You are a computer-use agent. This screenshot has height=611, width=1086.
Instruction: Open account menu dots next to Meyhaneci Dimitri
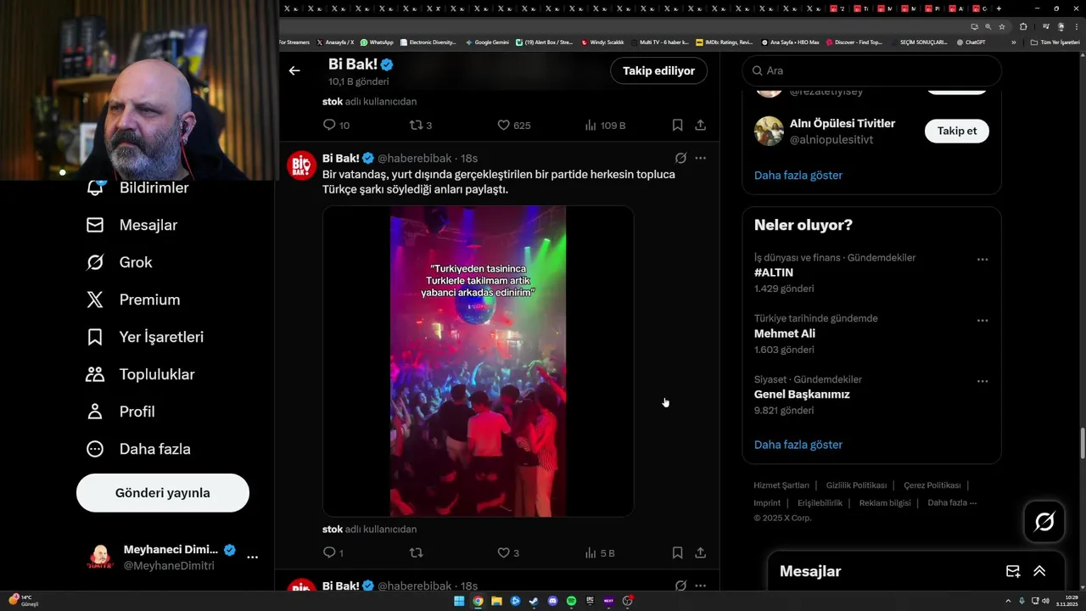tap(252, 558)
